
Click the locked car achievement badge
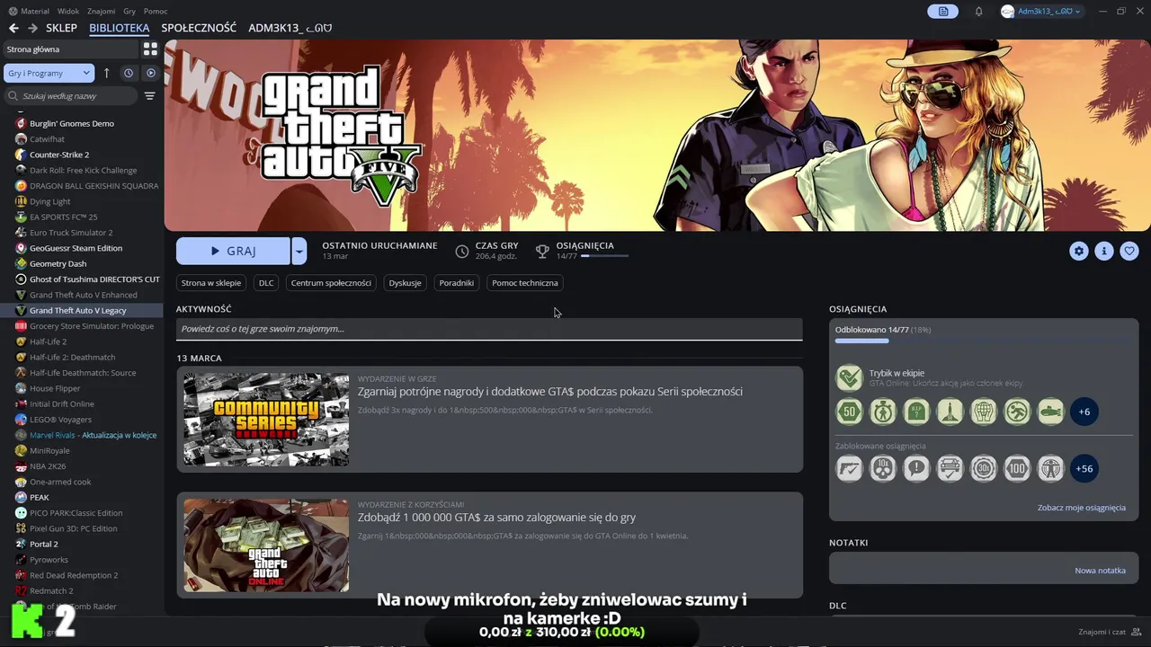(950, 468)
